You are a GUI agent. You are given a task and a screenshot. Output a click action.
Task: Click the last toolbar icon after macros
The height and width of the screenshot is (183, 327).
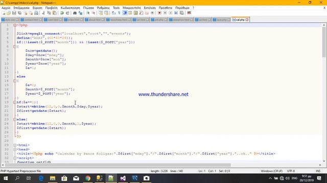pos(189,13)
